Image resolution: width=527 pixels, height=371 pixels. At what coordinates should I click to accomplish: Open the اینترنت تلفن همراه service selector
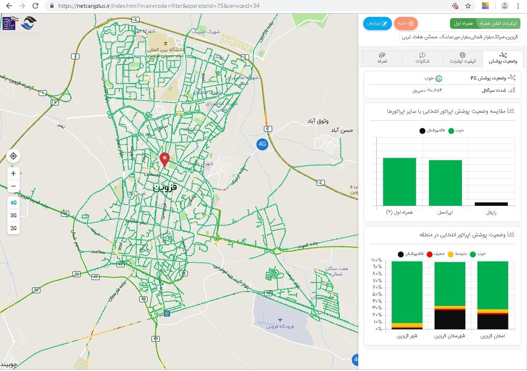[x=498, y=23]
